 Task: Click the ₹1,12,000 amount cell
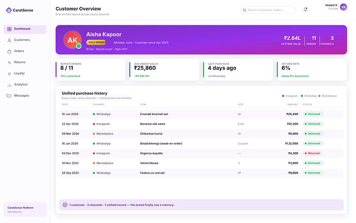pos(292,144)
